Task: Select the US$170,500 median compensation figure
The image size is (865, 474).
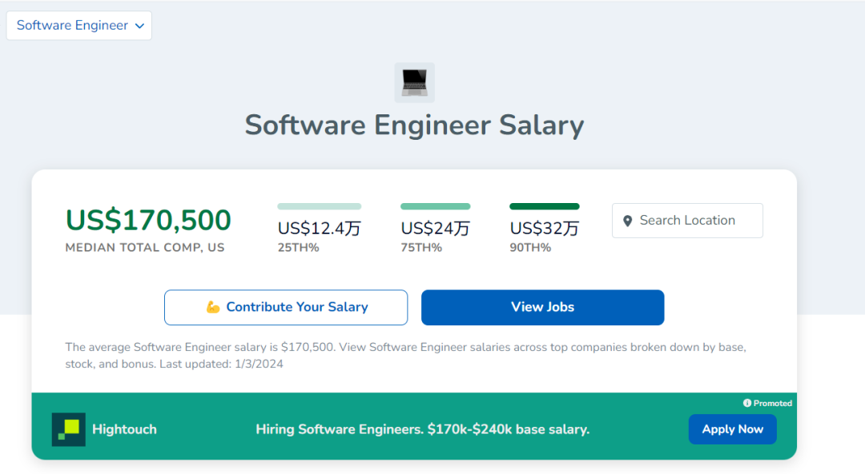Action: click(148, 221)
